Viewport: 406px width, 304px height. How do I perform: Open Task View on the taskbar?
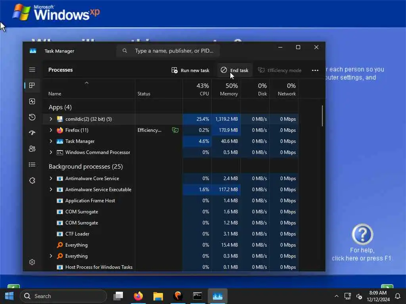click(118, 296)
